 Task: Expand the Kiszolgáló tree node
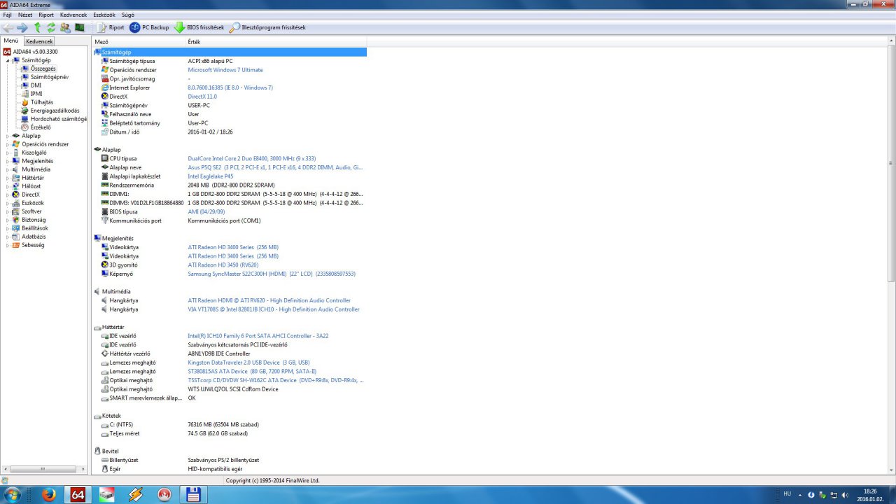pos(8,153)
